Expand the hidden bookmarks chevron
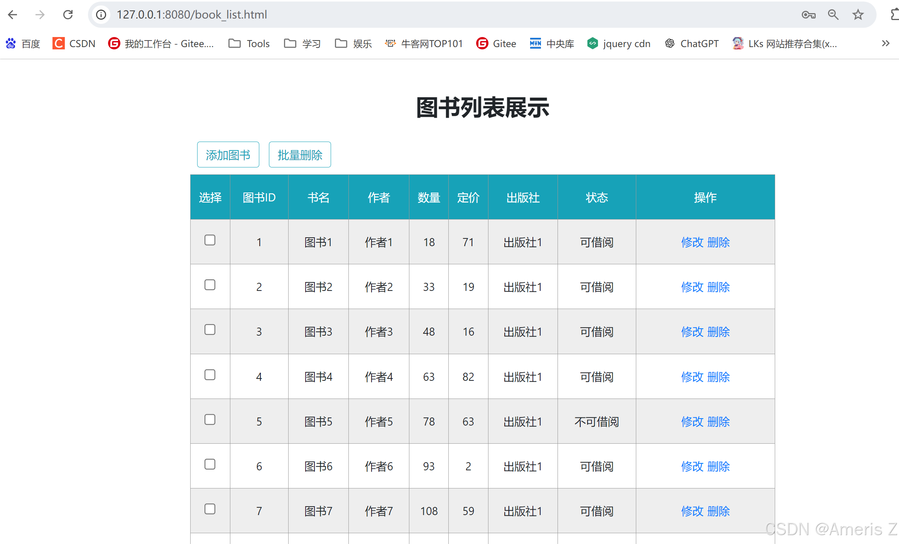899x544 pixels. point(885,44)
